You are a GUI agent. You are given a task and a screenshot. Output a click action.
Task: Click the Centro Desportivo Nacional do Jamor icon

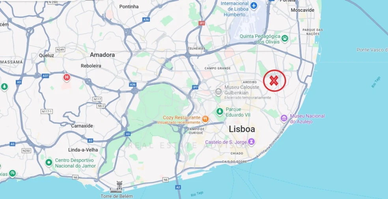click(x=49, y=162)
